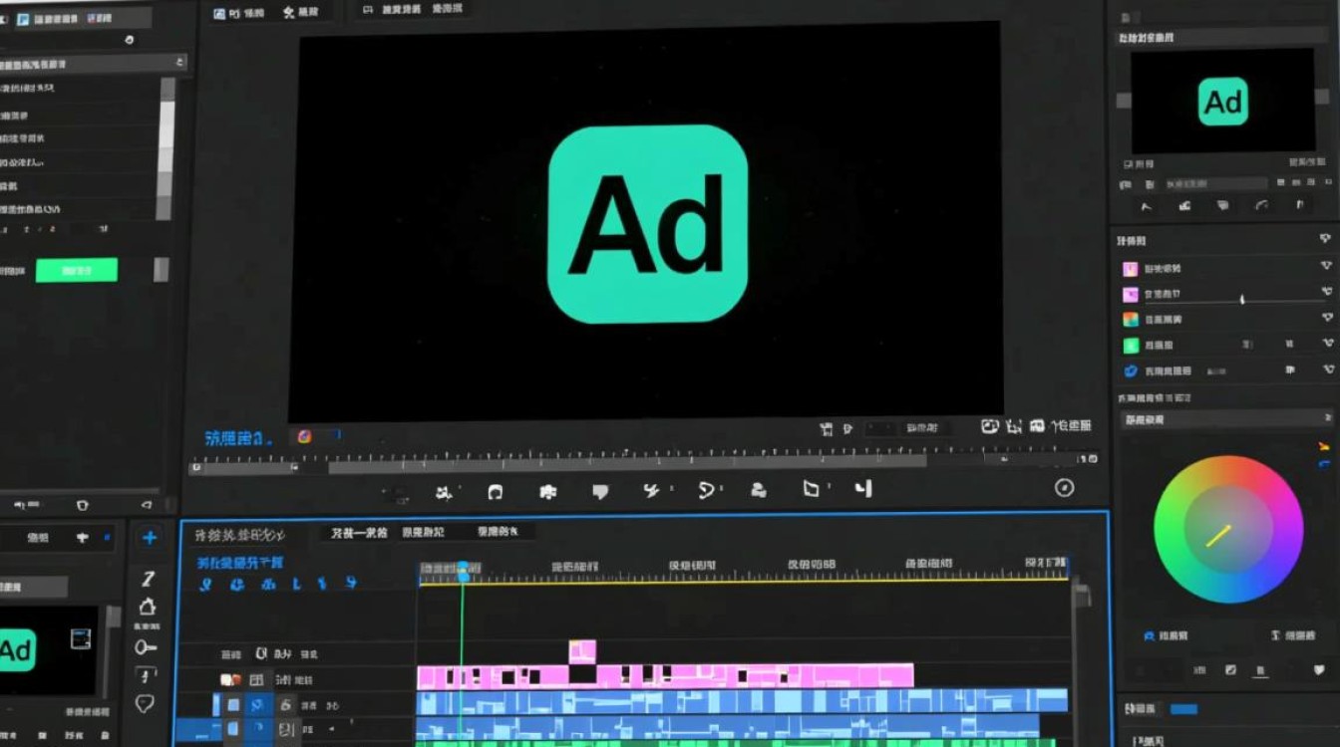Select the house-shaped tool in the tool strip
This screenshot has height=747, width=1340.
(x=148, y=608)
